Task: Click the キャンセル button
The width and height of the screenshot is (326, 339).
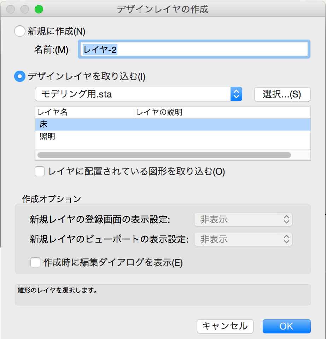Action: click(x=225, y=326)
